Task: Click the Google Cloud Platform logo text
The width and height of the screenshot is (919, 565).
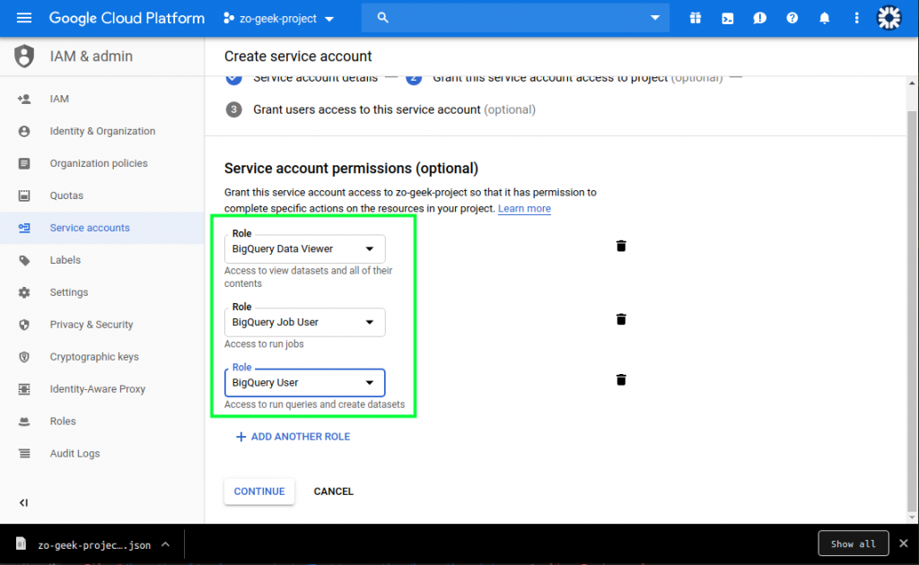Action: (127, 18)
